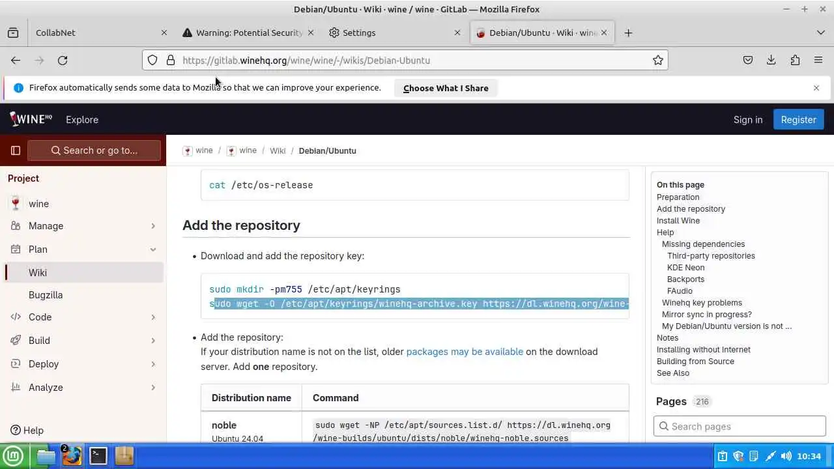Open clipboard tray icon
The height and width of the screenshot is (469, 834).
(723, 456)
